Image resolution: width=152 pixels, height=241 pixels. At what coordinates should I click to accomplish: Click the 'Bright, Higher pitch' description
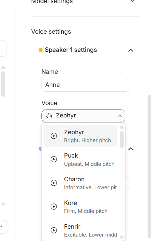(87, 140)
